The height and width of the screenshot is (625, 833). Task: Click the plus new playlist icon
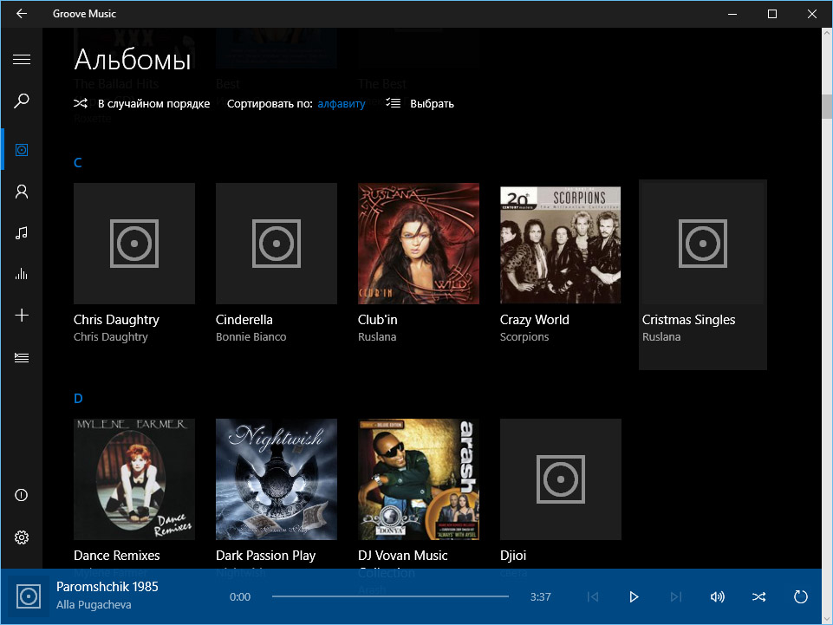click(22, 316)
